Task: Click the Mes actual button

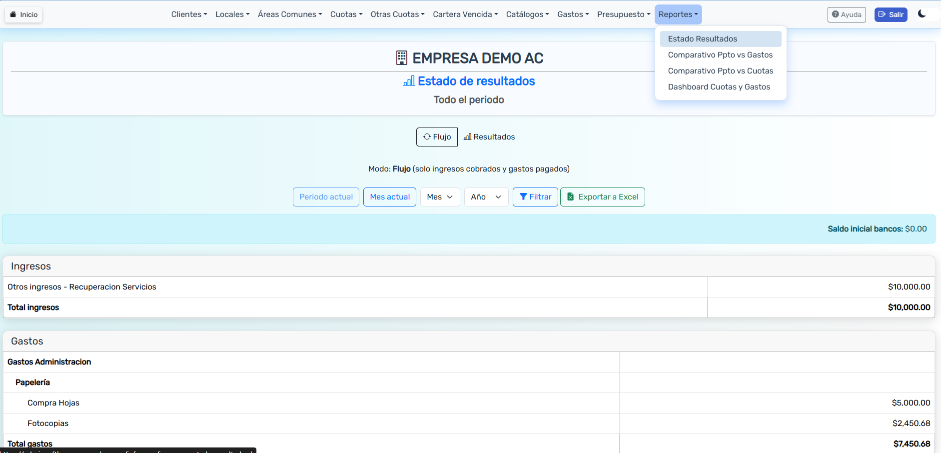Action: click(x=390, y=197)
